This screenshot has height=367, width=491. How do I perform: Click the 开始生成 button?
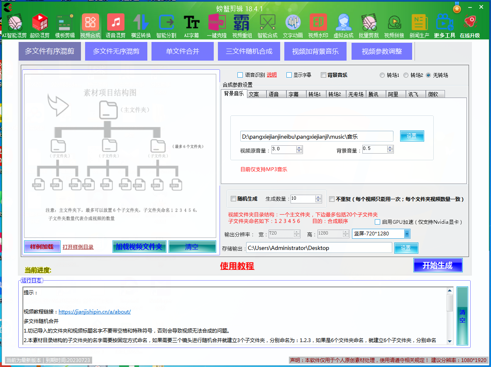point(438,265)
